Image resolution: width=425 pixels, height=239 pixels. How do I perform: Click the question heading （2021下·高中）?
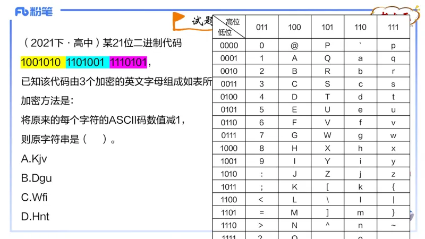[x=62, y=43]
